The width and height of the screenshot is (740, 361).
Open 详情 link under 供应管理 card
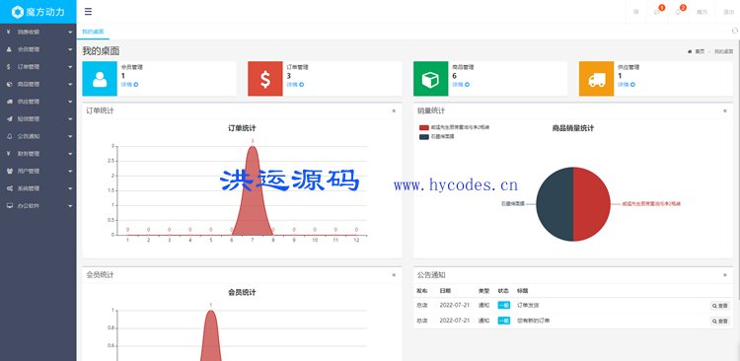[627, 85]
